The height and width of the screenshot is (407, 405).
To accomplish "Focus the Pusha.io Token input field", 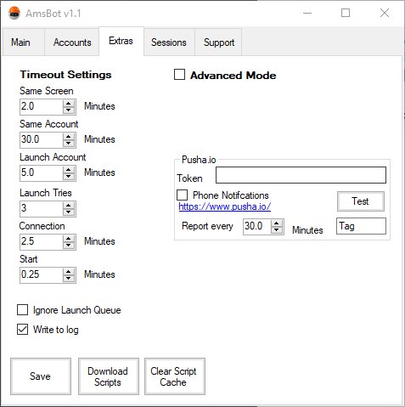I will tap(301, 175).
